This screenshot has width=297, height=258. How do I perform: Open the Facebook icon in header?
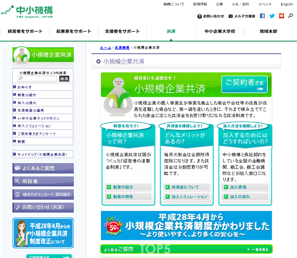(262, 16)
